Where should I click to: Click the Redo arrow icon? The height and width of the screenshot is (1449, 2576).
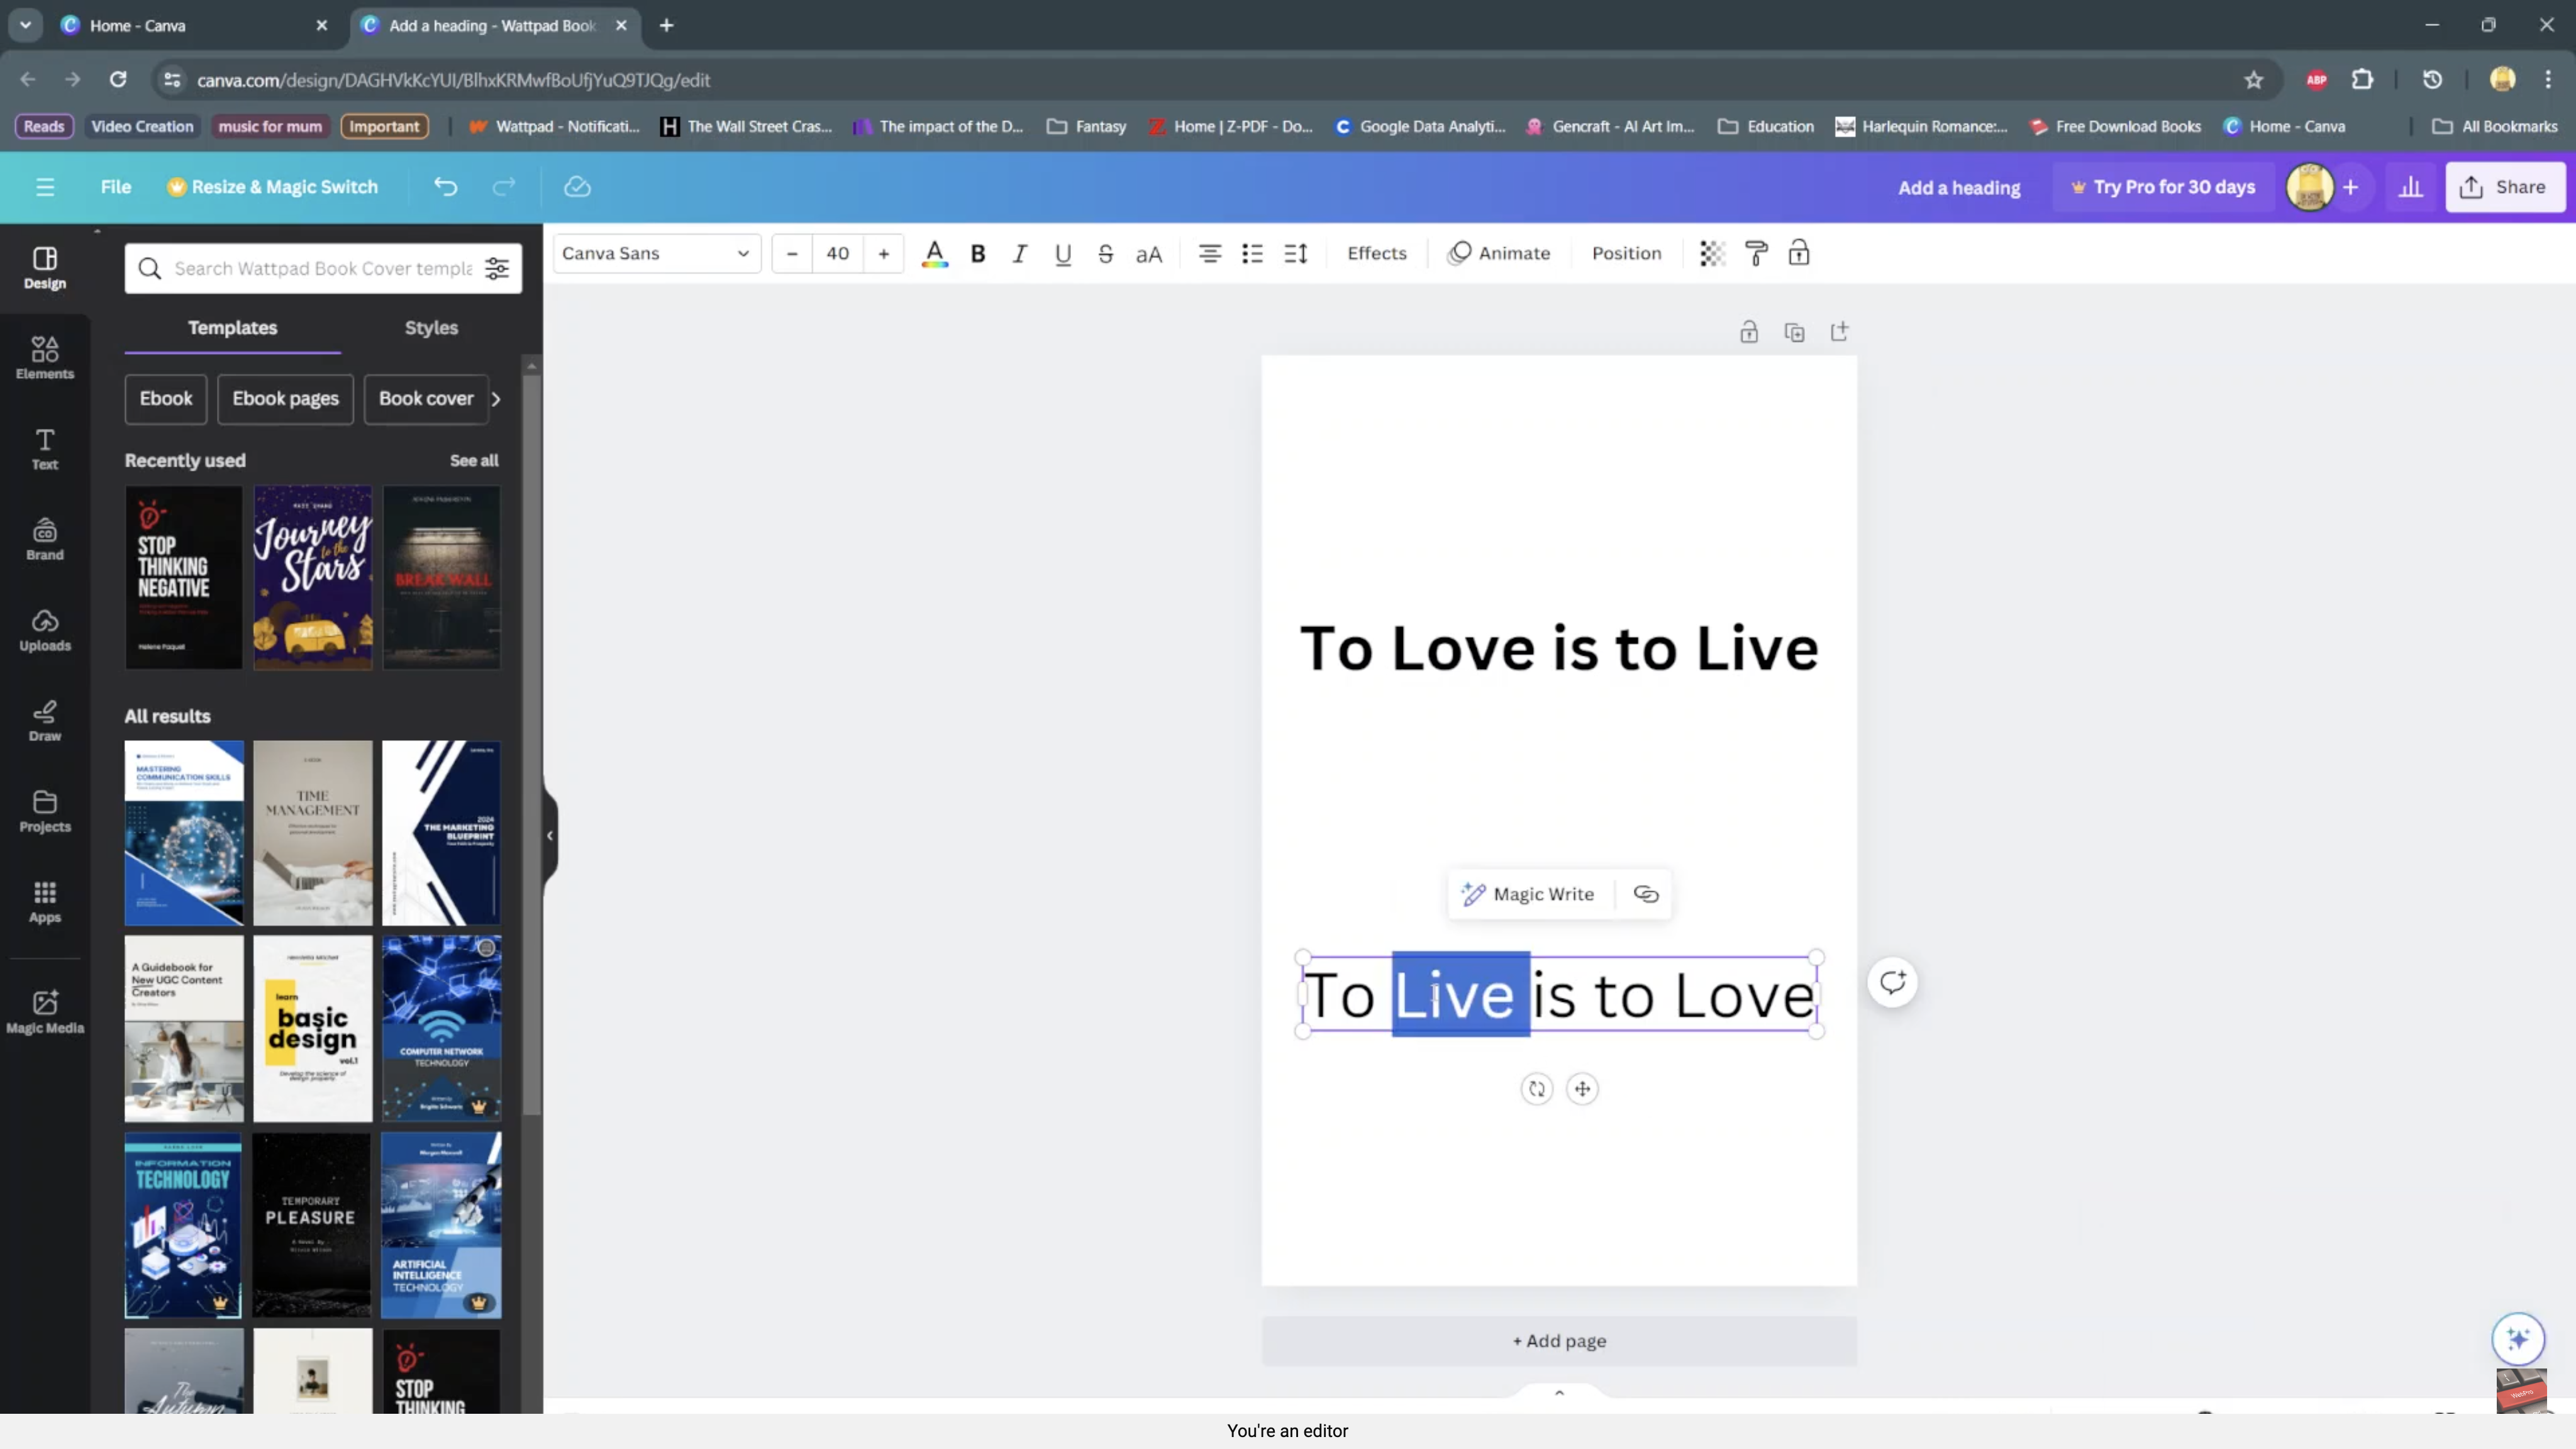[x=504, y=187]
